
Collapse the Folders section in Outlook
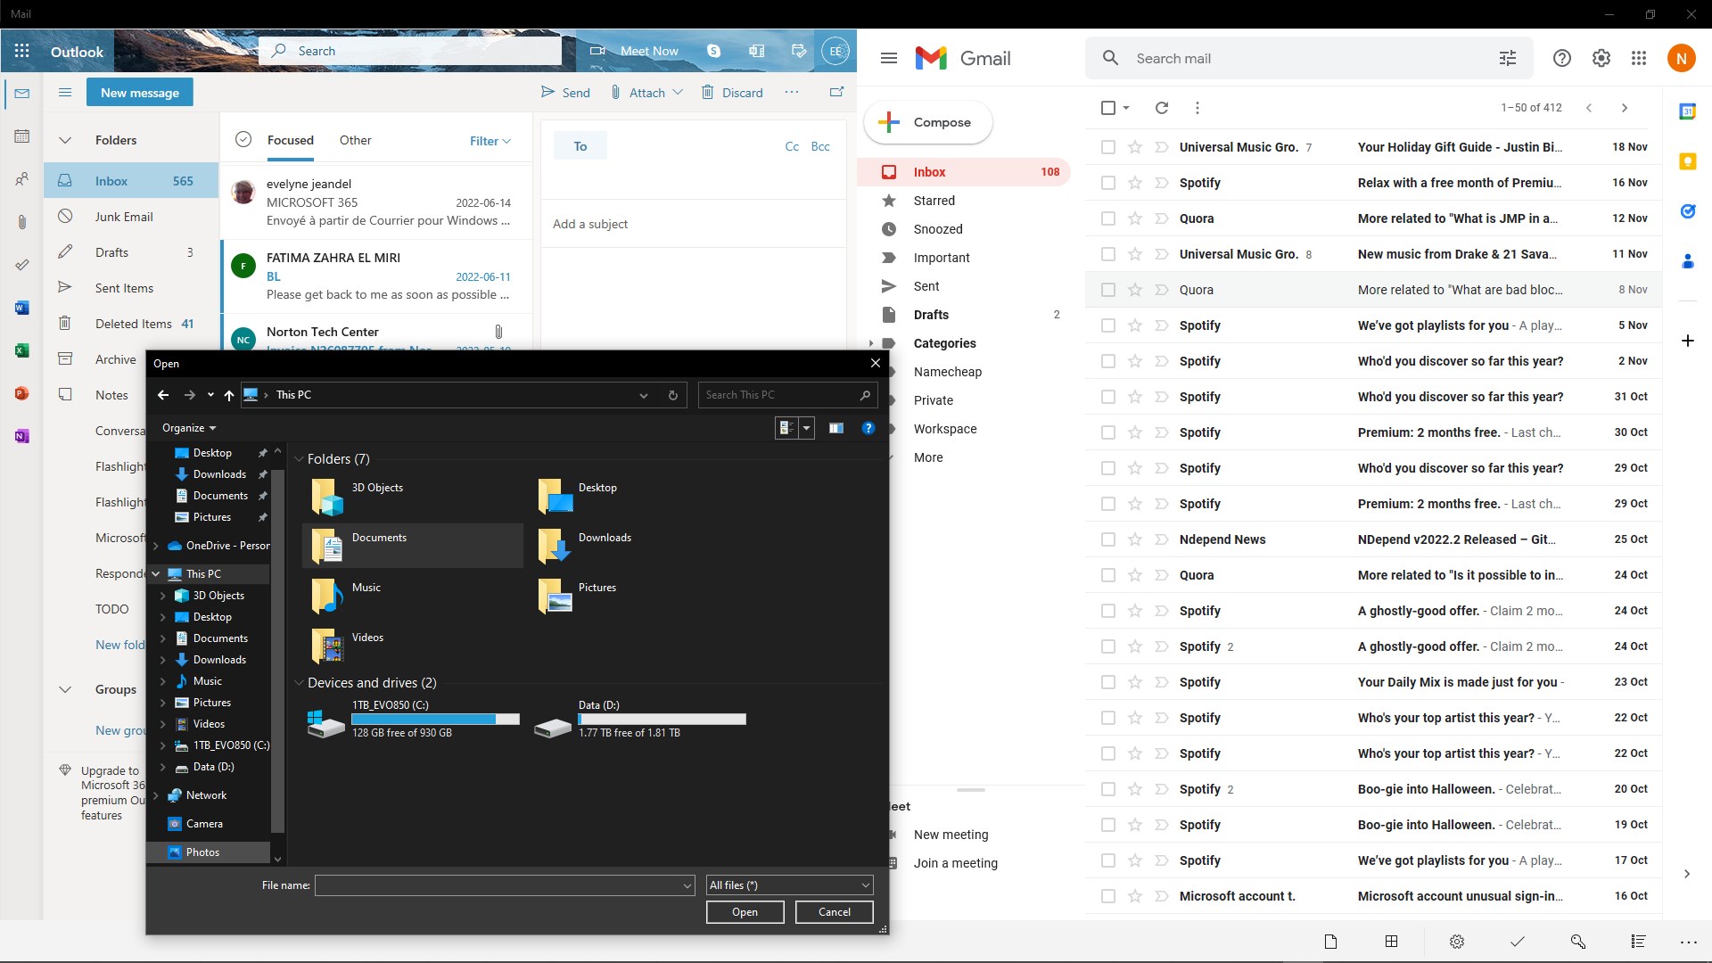coord(65,139)
